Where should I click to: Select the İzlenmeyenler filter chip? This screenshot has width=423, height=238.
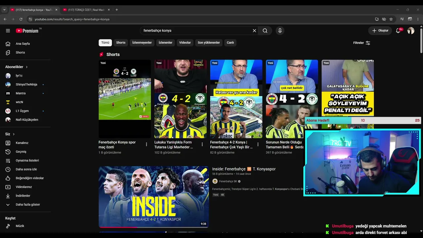142,43
